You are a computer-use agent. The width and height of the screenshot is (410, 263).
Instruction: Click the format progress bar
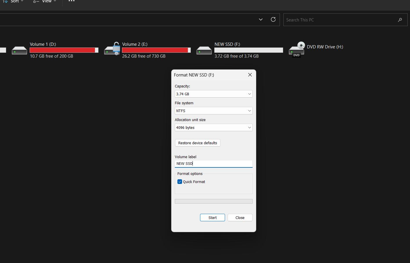[213, 201]
